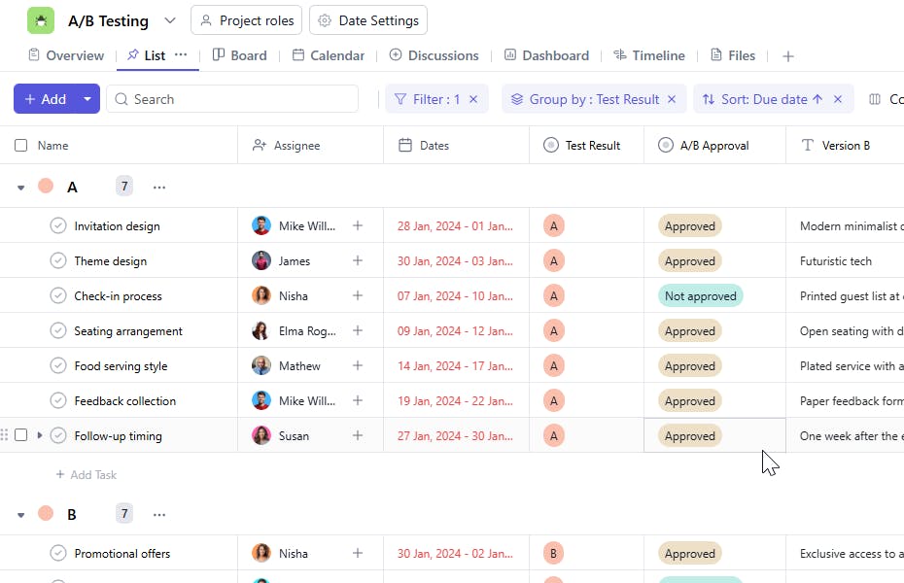Open List tab more options ellipsis
Screen dimensions: 904x583
point(181,55)
